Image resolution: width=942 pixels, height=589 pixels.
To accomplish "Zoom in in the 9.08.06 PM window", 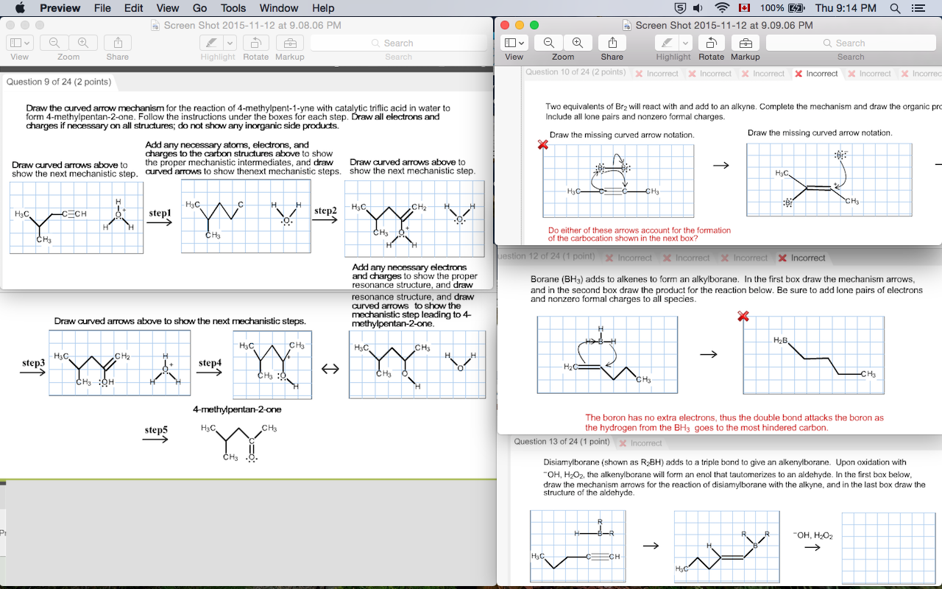I will point(83,43).
